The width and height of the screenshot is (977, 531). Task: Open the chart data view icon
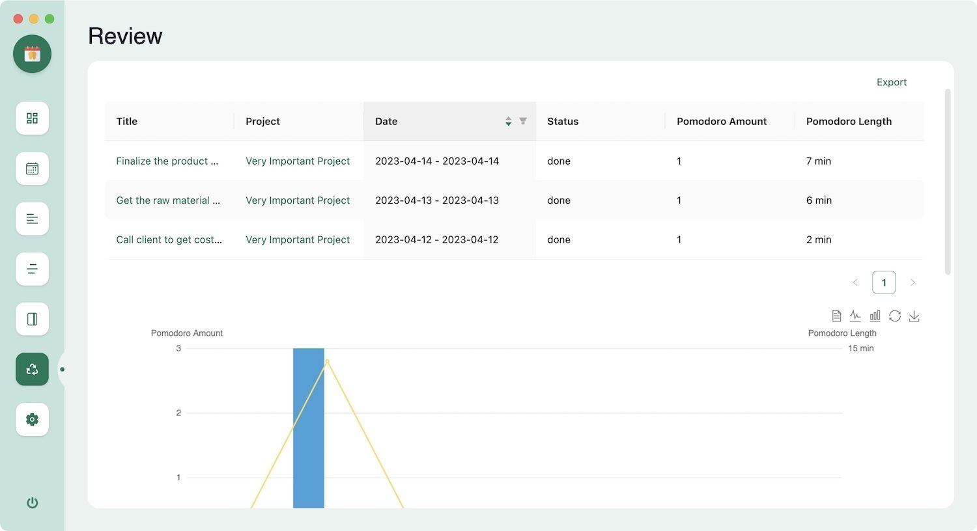836,316
